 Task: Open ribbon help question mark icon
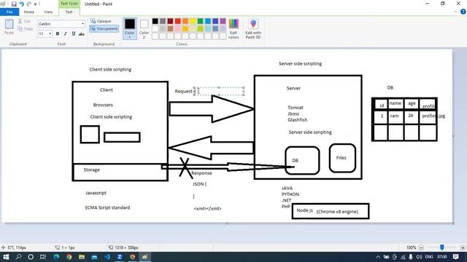pyautogui.click(x=463, y=12)
